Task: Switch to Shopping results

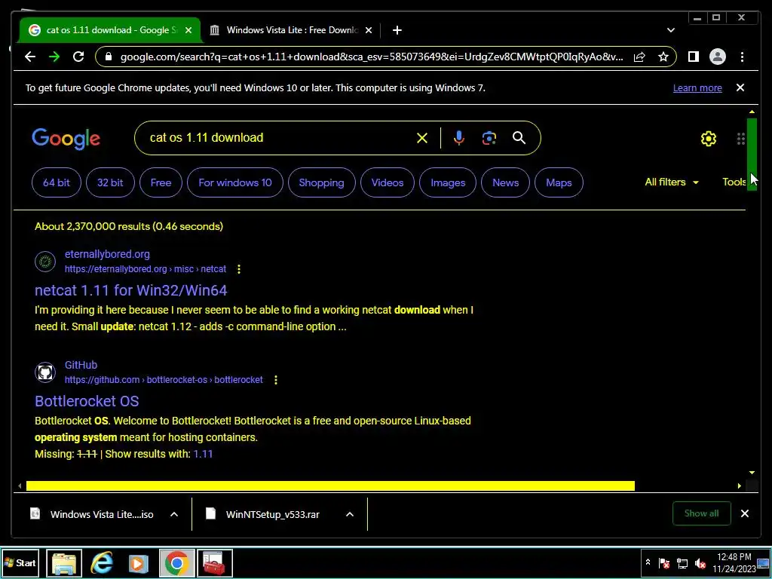Action: 321,182
